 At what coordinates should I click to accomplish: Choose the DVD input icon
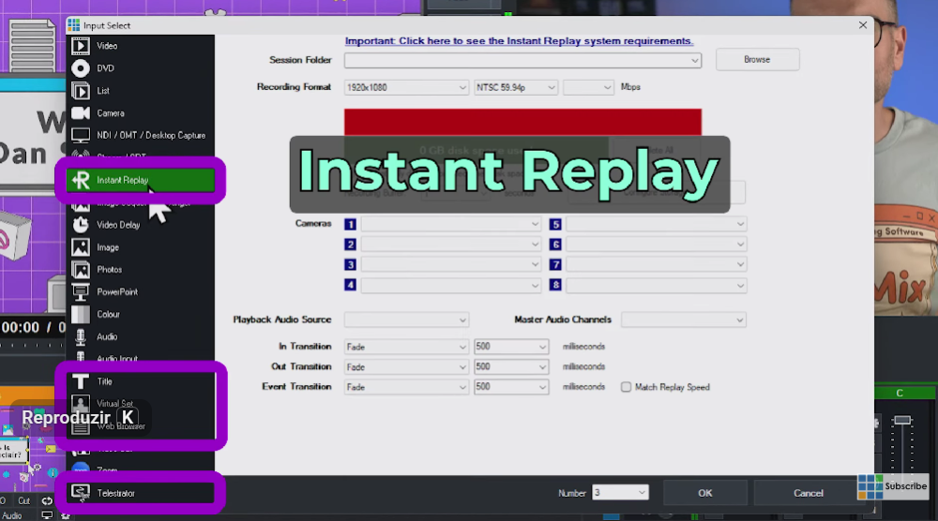tap(81, 68)
